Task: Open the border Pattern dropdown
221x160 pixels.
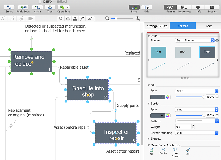Action: tap(197, 121)
